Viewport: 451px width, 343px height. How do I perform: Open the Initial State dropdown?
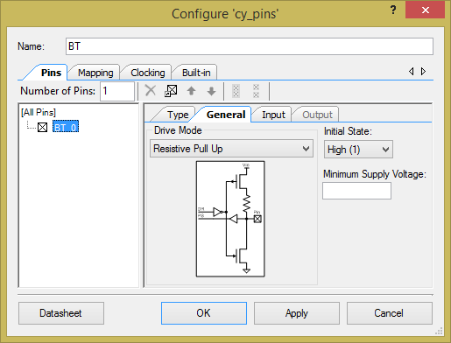(x=358, y=150)
